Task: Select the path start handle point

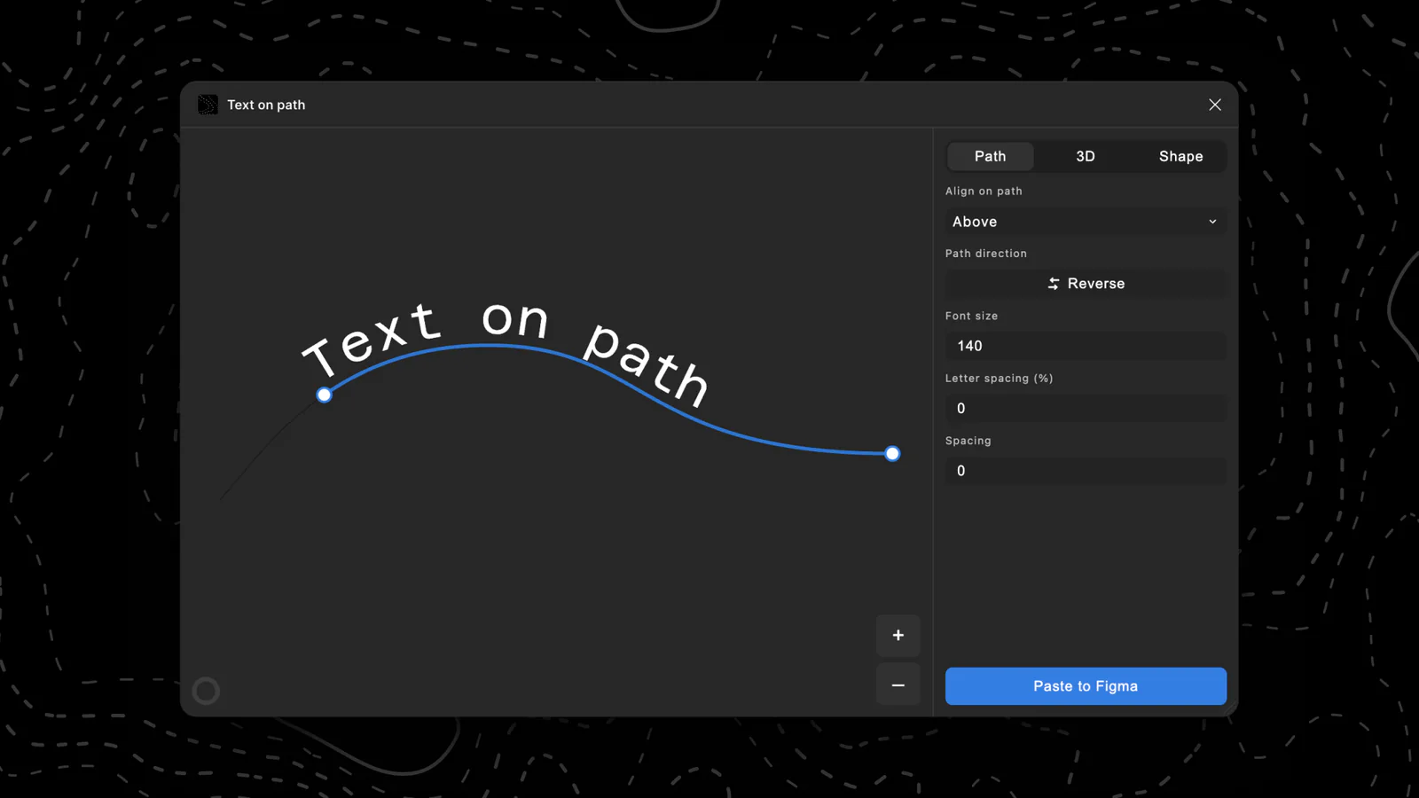Action: [325, 395]
